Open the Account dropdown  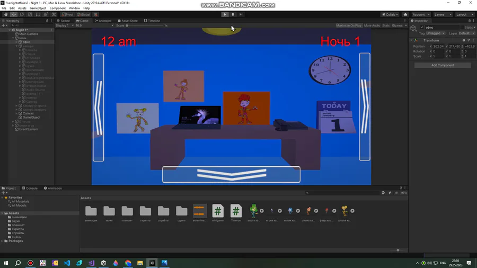(421, 14)
